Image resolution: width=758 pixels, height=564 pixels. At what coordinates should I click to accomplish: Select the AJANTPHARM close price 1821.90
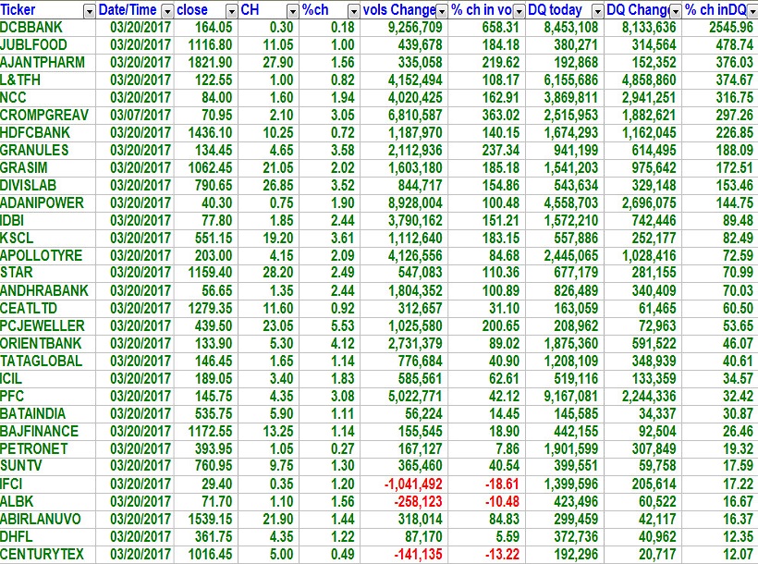click(208, 62)
